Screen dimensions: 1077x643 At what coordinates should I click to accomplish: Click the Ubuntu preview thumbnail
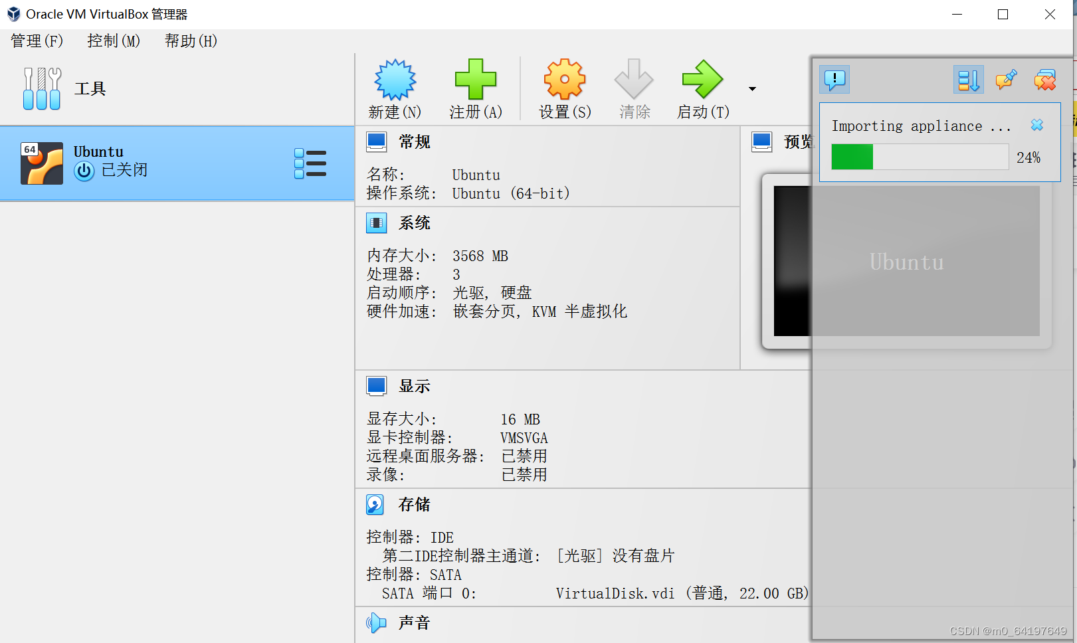[906, 261]
